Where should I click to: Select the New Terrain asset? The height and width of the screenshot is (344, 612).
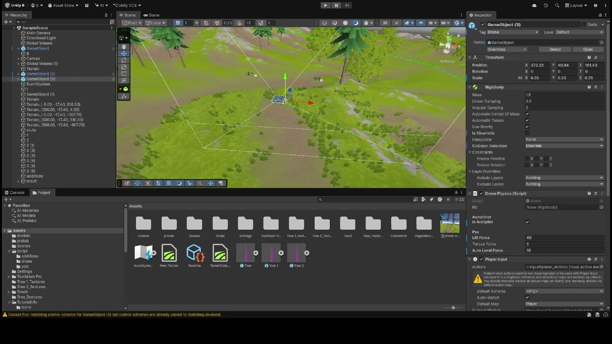[169, 256]
